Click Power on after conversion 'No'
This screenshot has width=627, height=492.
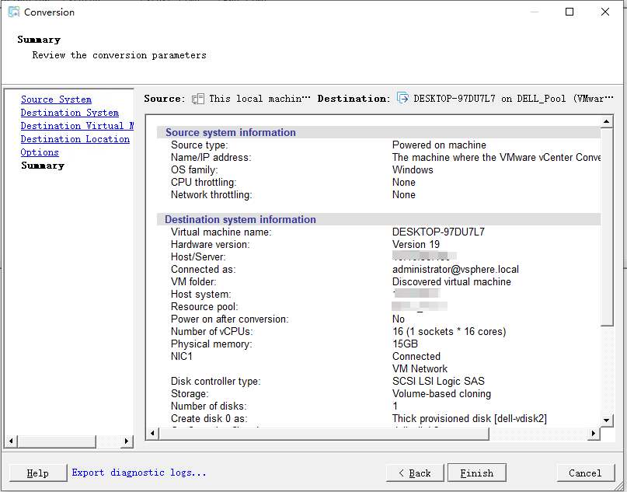(399, 319)
